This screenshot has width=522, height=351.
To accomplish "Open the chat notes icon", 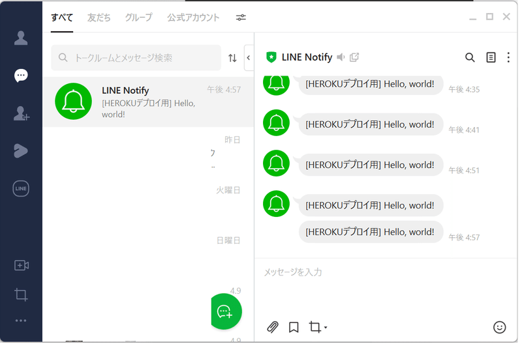I will pos(491,57).
